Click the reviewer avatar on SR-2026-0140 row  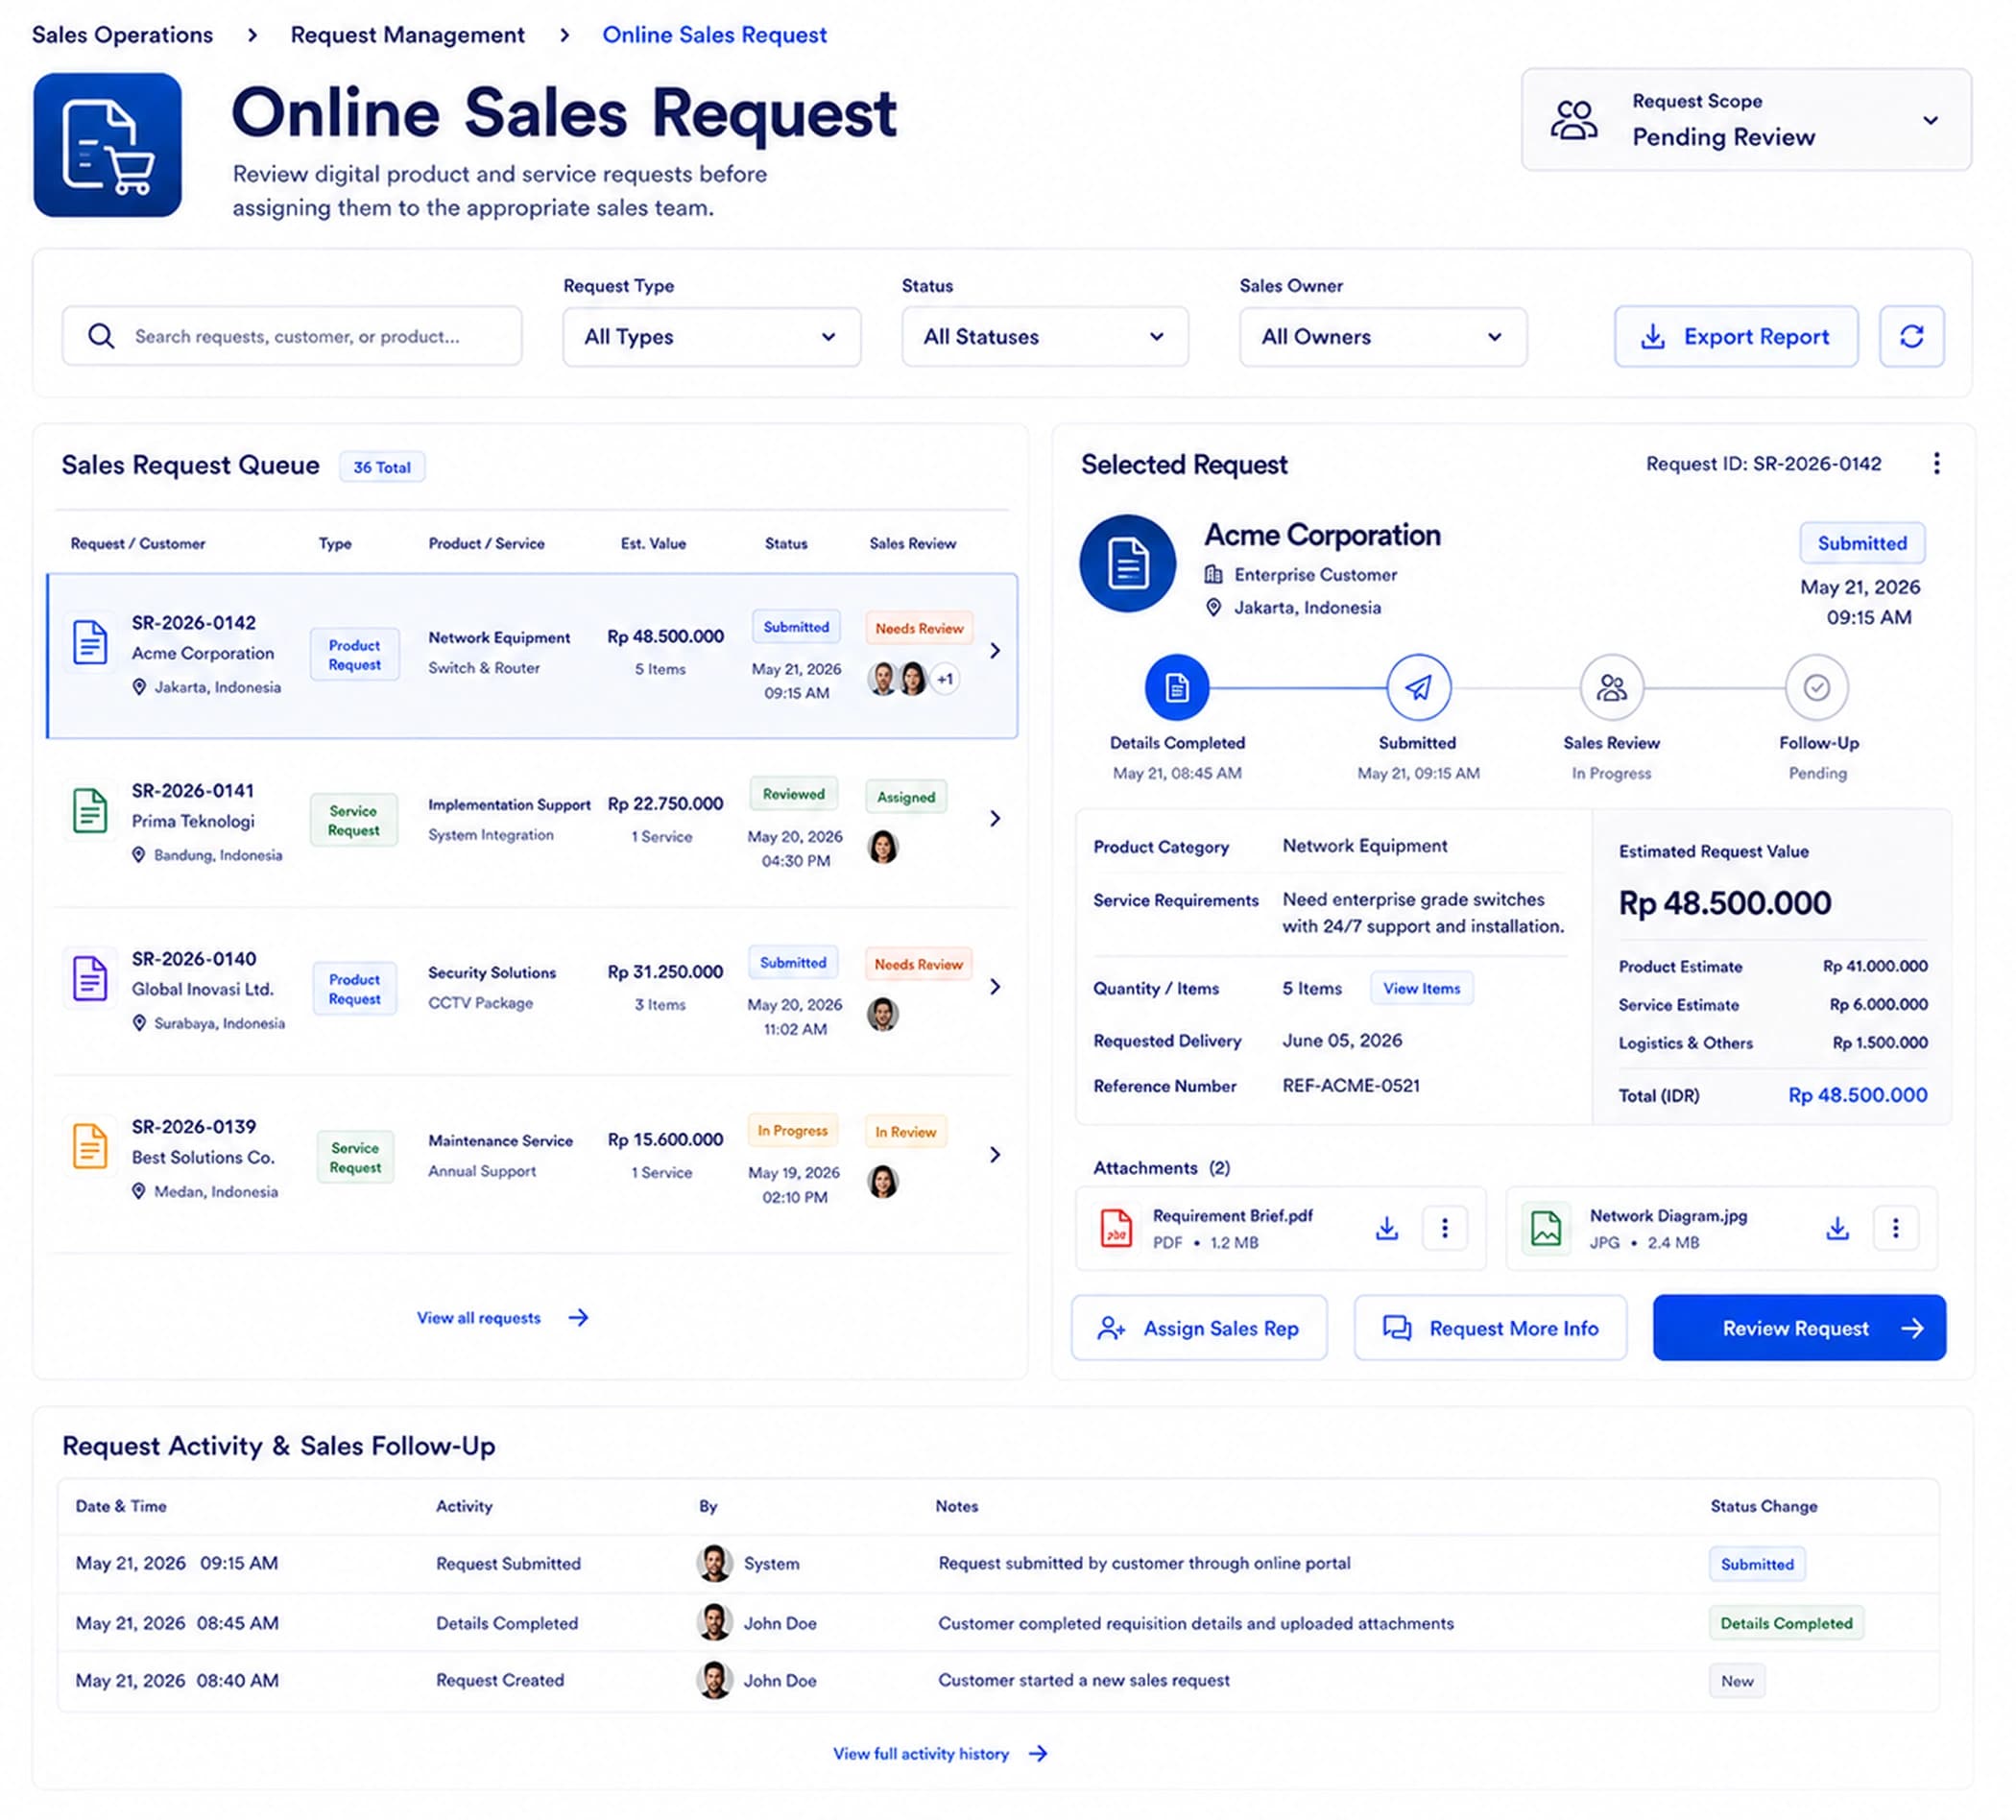coord(883,1014)
